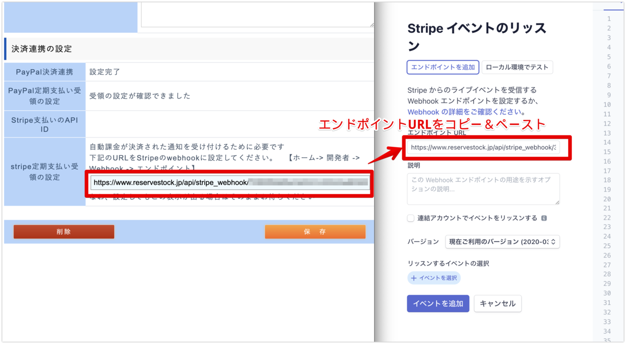
Task: Click the blue イベントを追加 button
Action: tap(438, 303)
